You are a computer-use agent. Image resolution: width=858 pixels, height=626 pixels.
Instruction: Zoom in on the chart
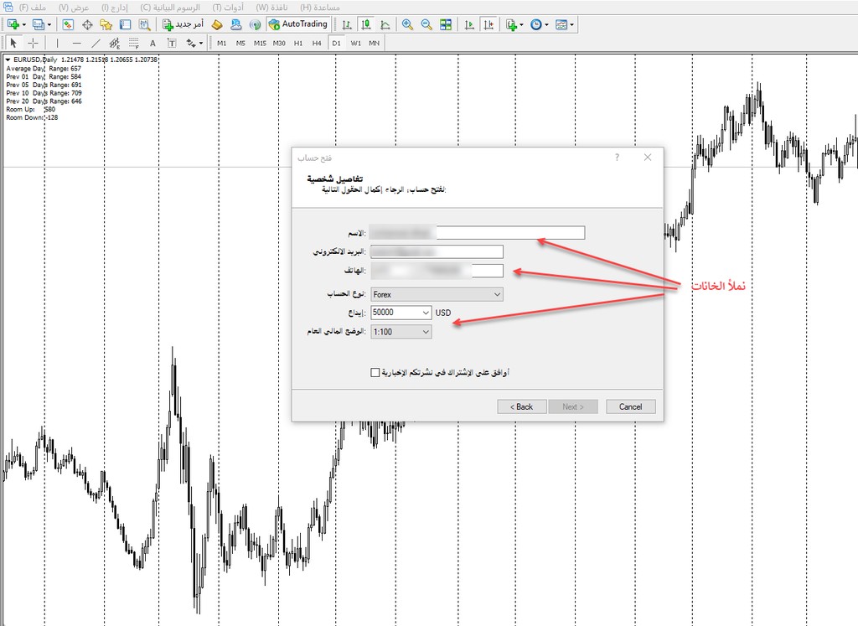pyautogui.click(x=406, y=25)
